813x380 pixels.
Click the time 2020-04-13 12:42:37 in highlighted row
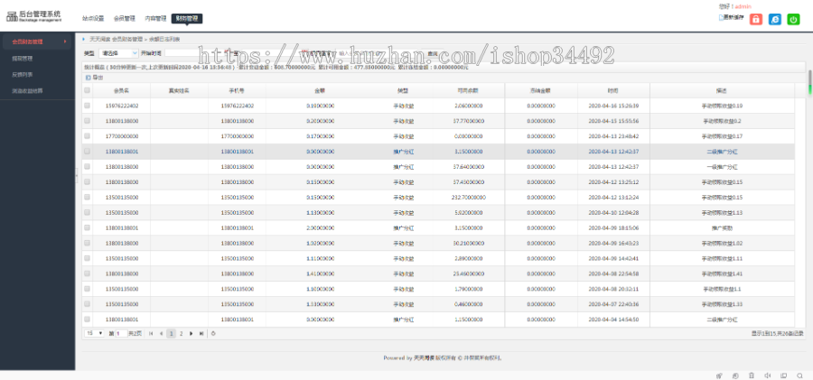click(613, 152)
